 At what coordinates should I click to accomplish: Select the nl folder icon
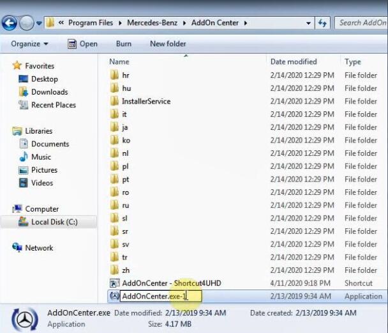point(114,153)
